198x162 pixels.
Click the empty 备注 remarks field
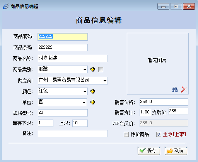[x=73, y=133]
